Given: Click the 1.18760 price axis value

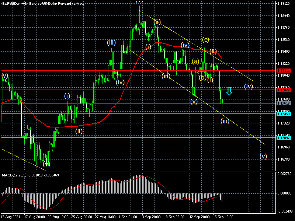Looking at the screenshot, I should pos(284,28).
